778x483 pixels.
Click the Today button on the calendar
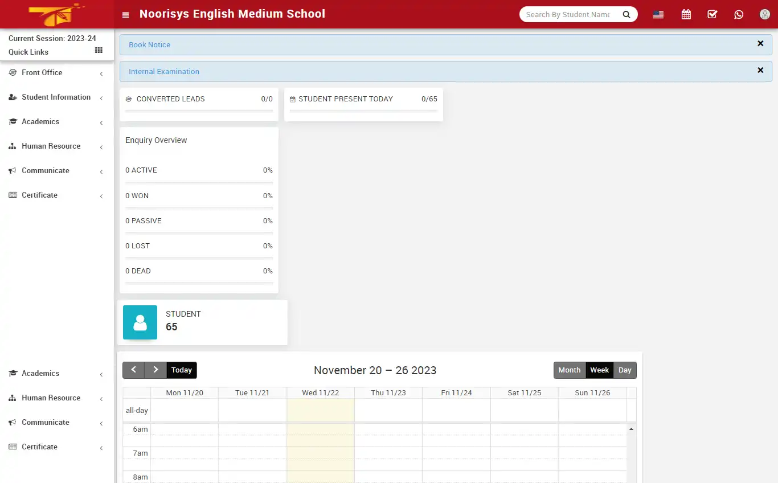coord(181,370)
